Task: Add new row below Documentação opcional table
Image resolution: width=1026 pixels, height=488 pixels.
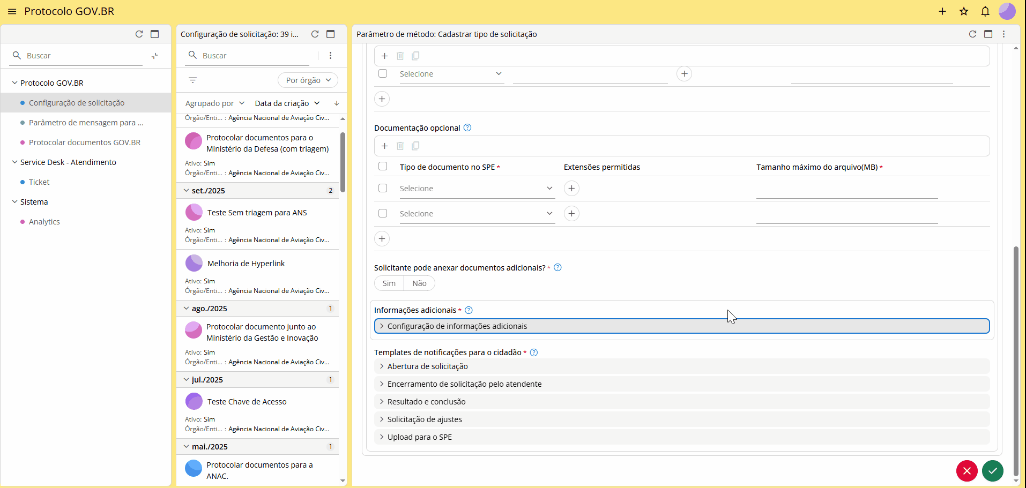Action: (x=382, y=238)
